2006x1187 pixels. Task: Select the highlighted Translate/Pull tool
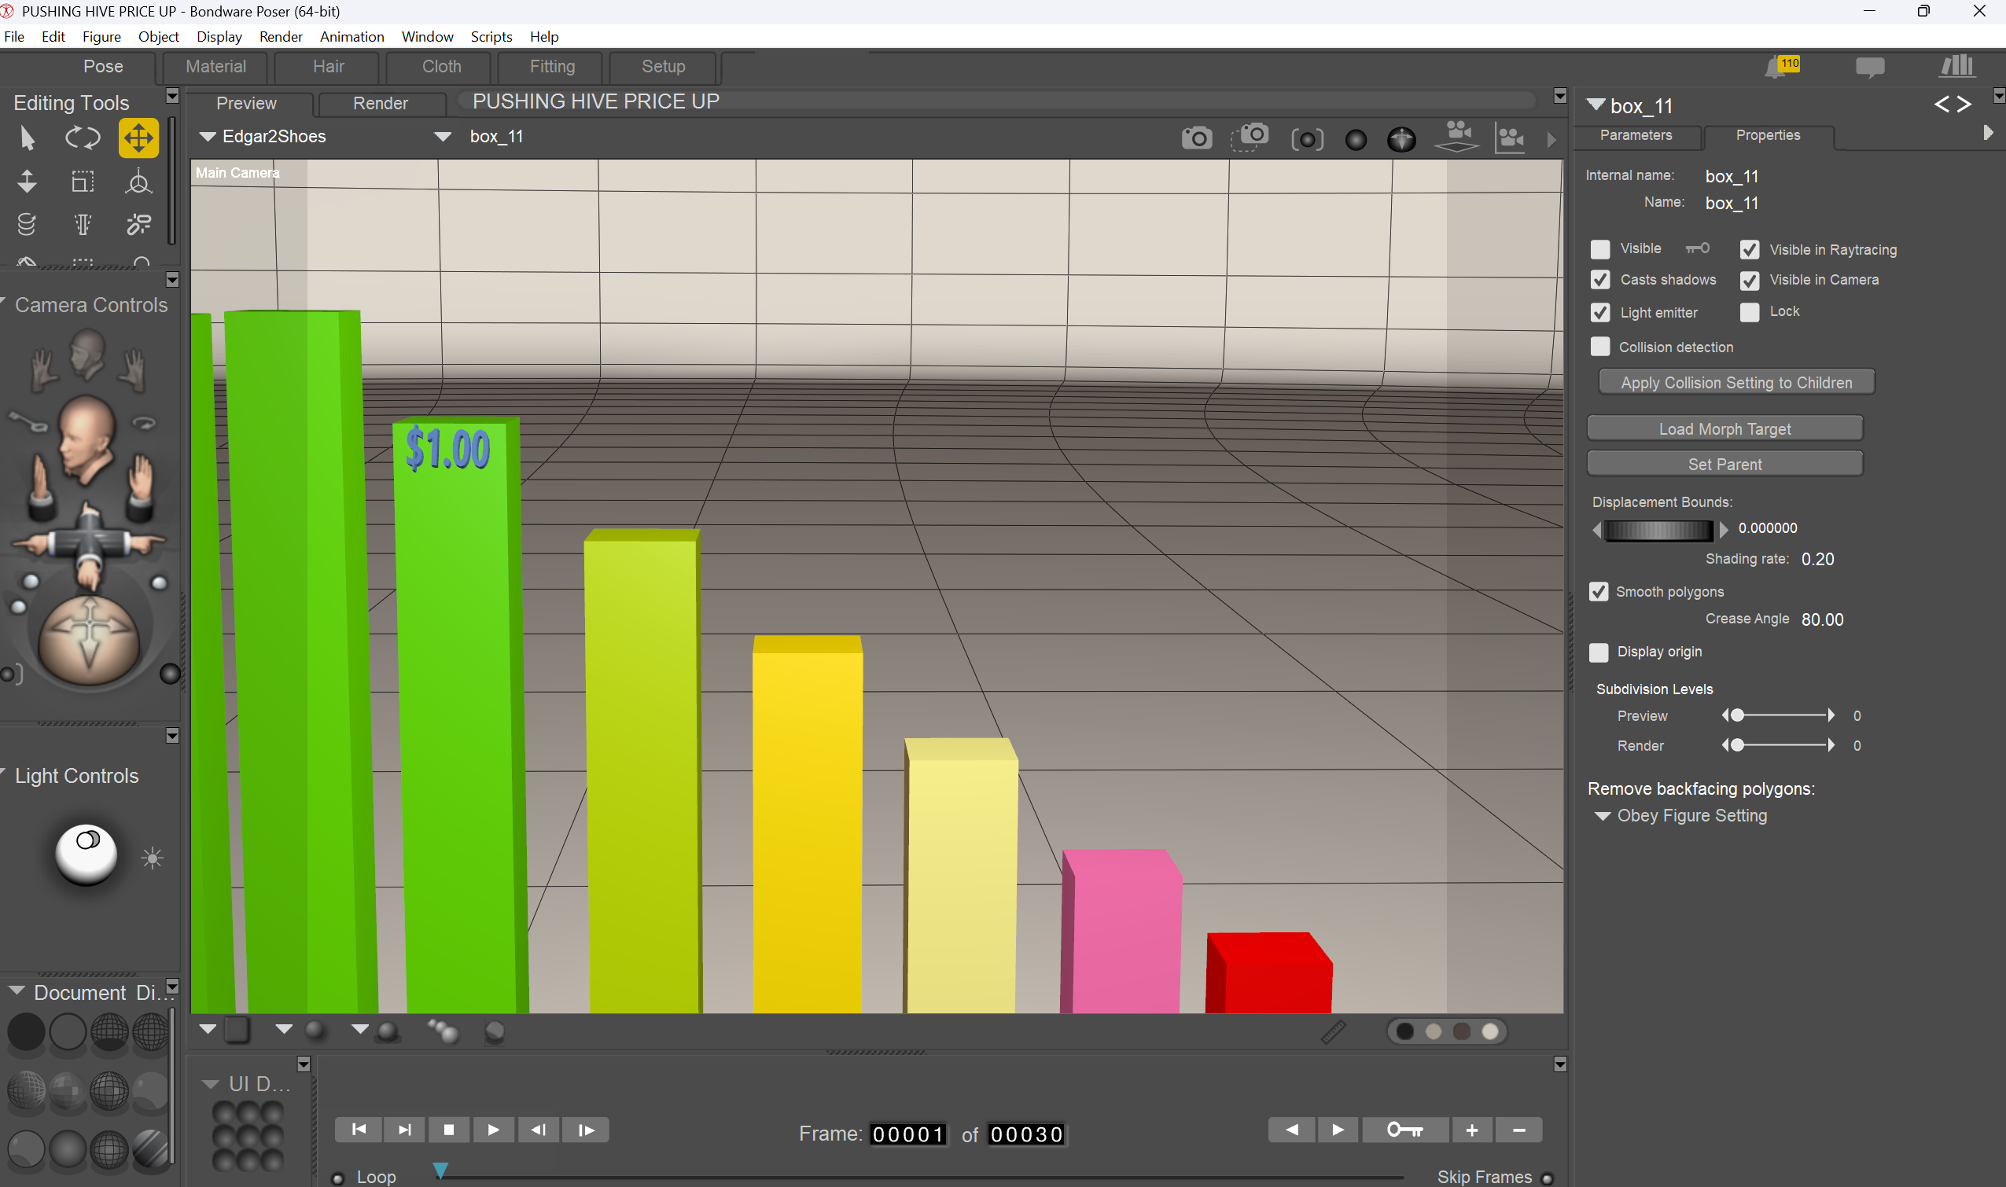[x=138, y=138]
